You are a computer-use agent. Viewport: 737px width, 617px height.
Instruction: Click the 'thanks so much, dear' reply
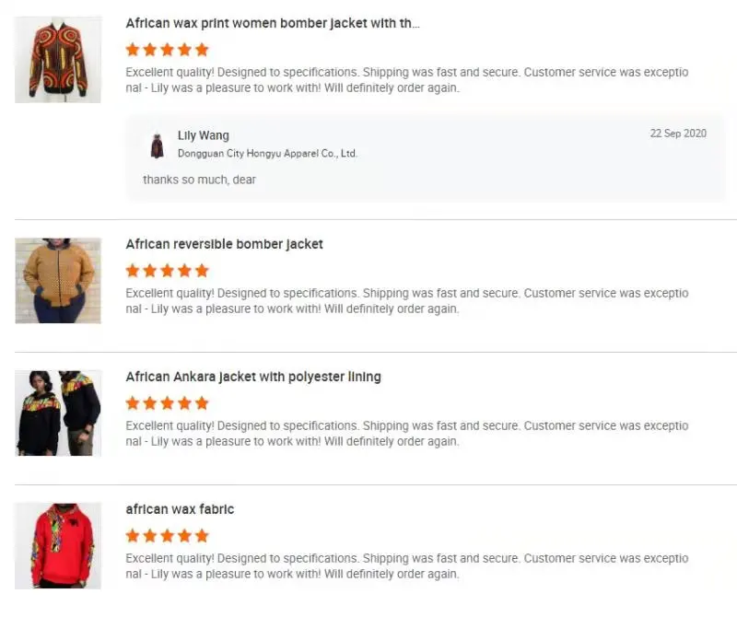[x=199, y=180]
